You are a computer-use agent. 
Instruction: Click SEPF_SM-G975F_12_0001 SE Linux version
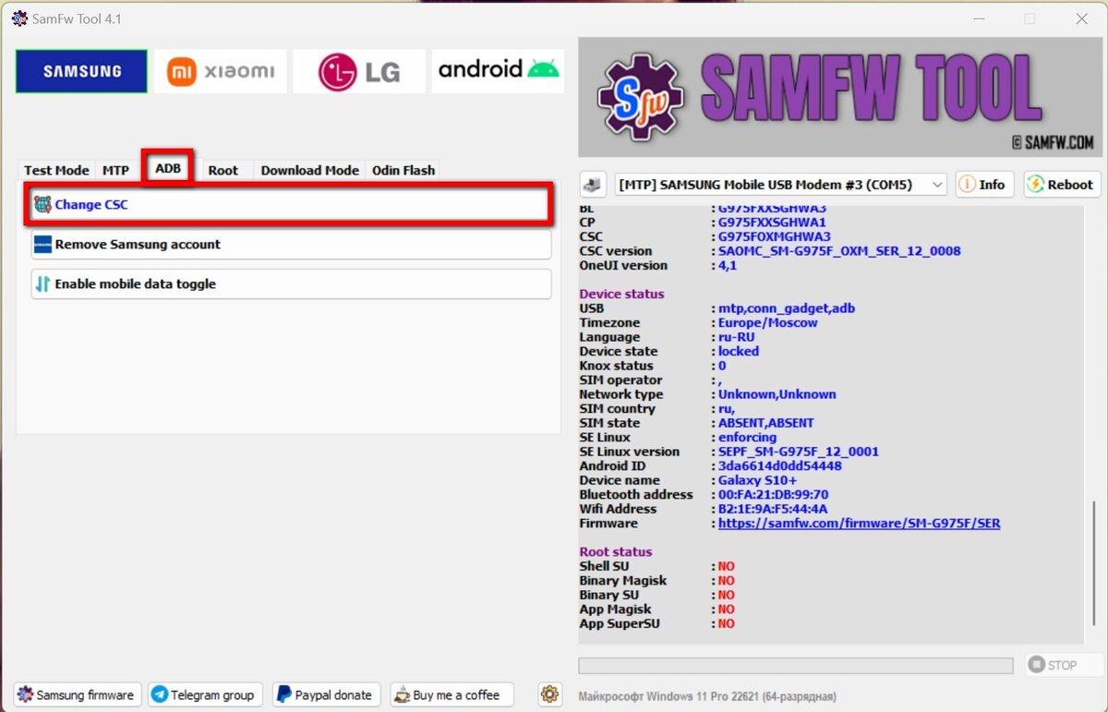point(799,452)
